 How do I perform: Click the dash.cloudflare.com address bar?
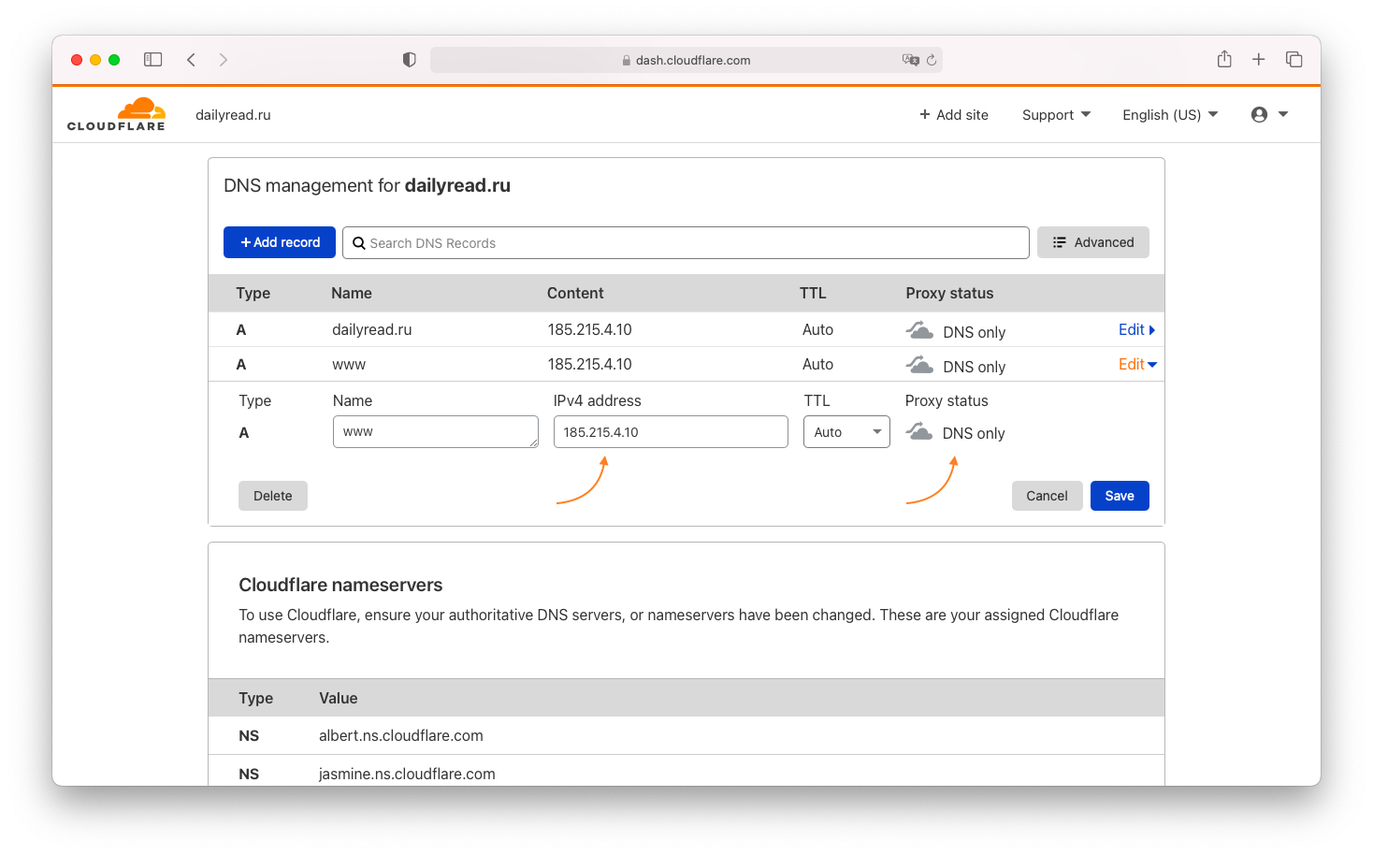686,60
